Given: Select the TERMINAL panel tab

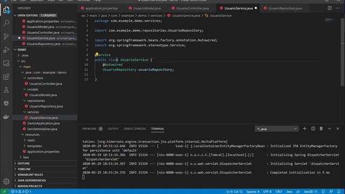Looking at the screenshot, I should (x=157, y=129).
